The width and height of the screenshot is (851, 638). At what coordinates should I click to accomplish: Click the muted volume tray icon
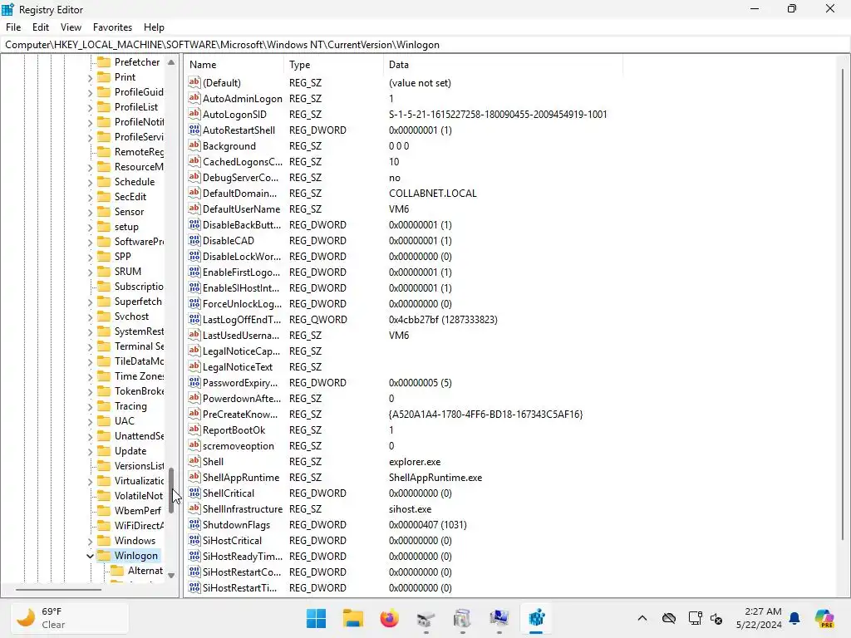pyautogui.click(x=716, y=618)
